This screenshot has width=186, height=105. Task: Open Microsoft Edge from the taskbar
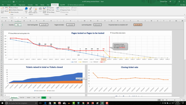(x=45, y=103)
